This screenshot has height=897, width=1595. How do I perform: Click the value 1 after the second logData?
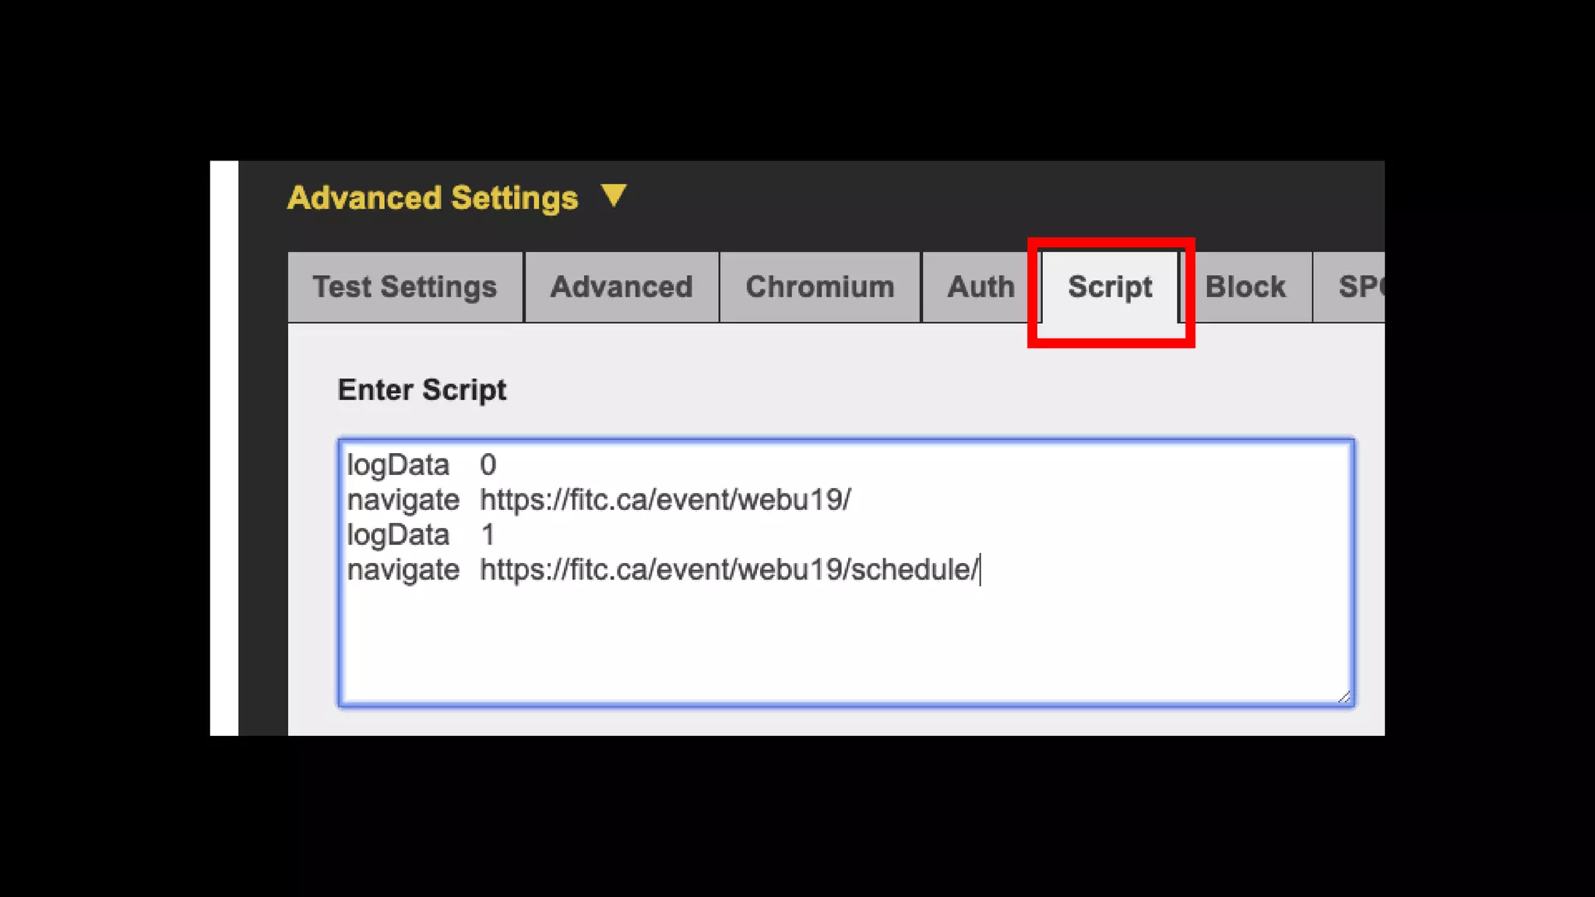pos(488,535)
